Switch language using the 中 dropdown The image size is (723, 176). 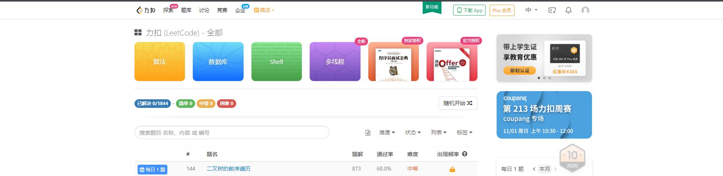531,10
